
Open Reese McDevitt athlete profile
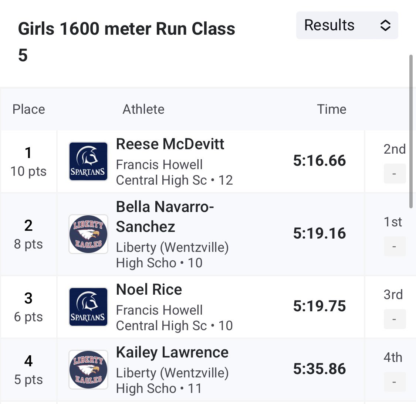[170, 144]
